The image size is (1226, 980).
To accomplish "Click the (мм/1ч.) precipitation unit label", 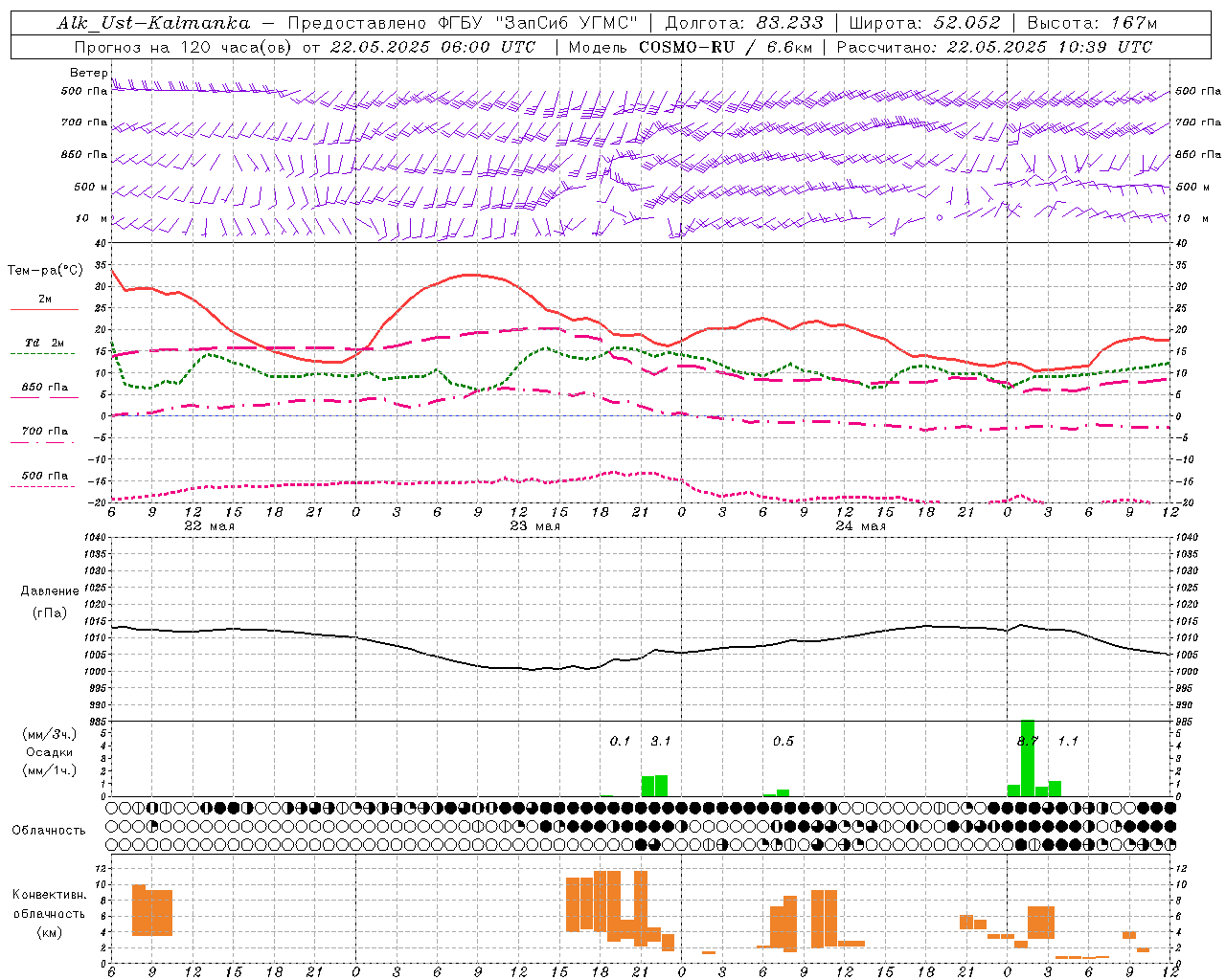I will click(x=50, y=770).
